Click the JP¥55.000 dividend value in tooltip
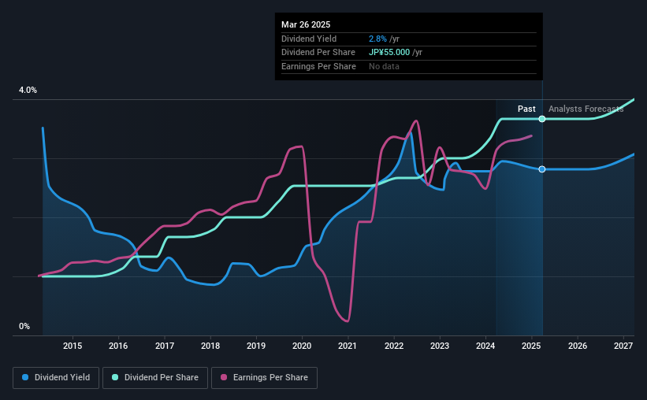This screenshot has width=647, height=400. pos(389,53)
